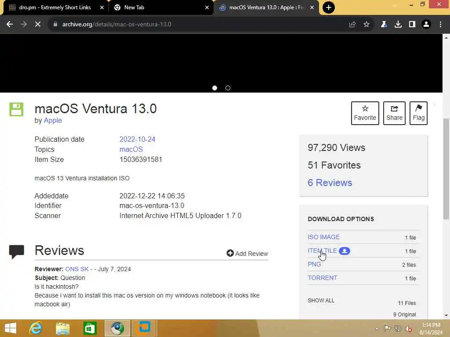Screen dimensions: 450x337
Task: Click the macOS Ventura 13.0 heading
Action: (95, 109)
